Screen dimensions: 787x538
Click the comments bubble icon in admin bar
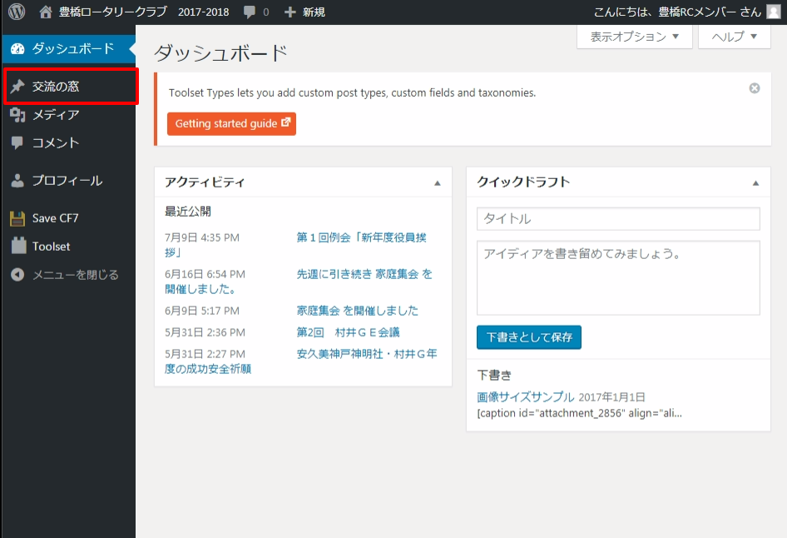coord(250,12)
